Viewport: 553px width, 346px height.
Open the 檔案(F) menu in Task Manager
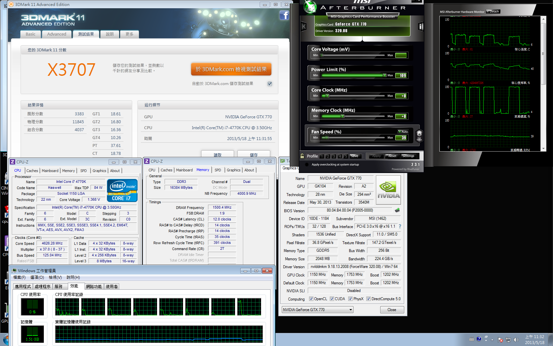pos(19,277)
